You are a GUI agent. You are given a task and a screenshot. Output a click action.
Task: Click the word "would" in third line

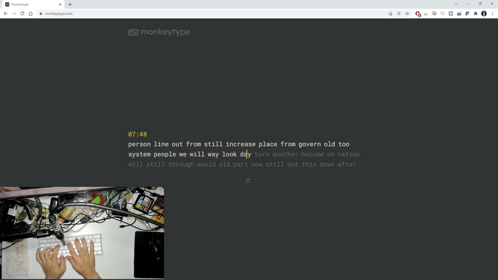click(206, 164)
